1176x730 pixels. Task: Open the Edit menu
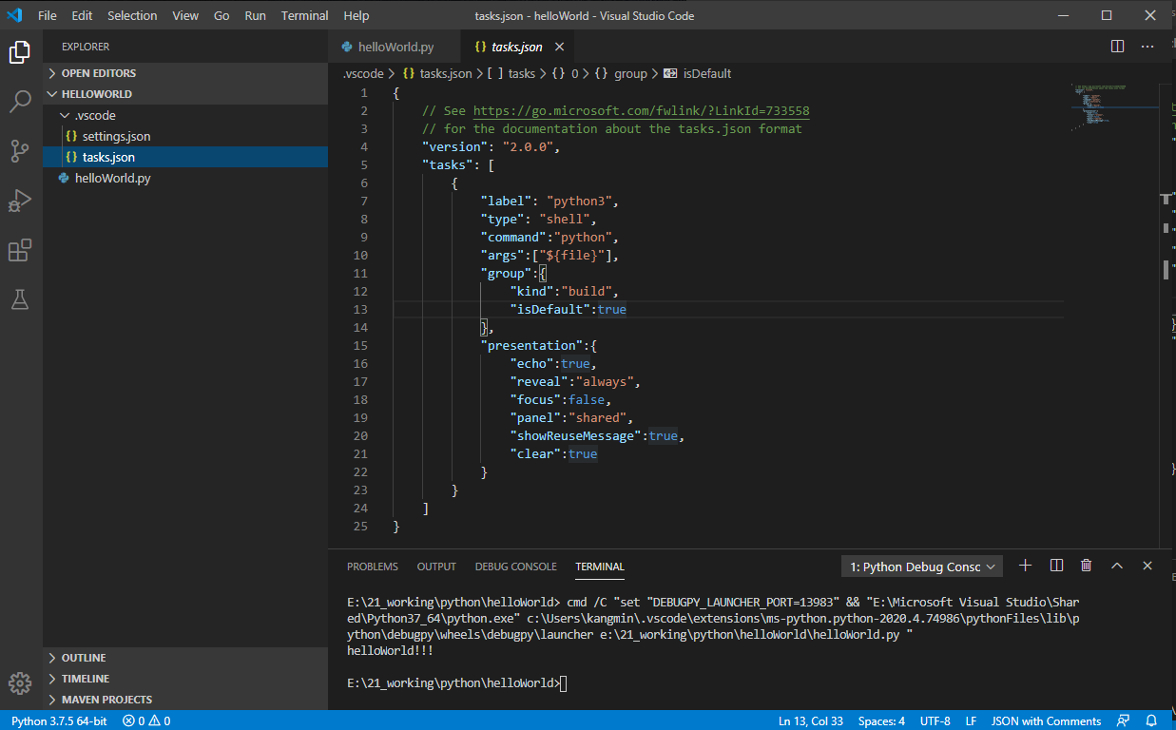82,15
